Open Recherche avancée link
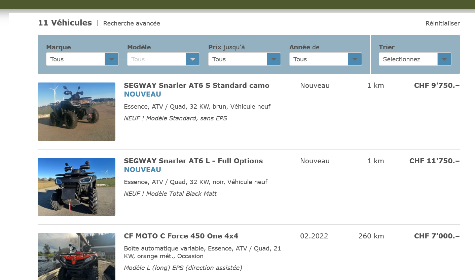Screen dimensions: 475x280 tap(132, 23)
